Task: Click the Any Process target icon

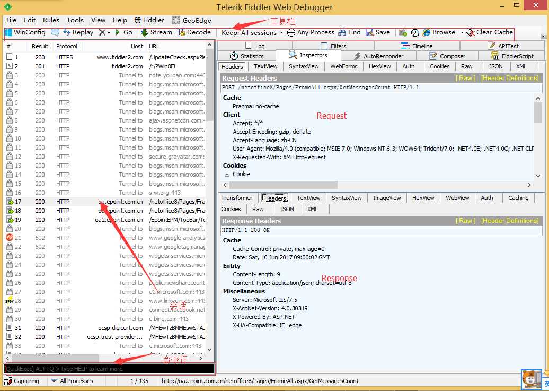Action: (291, 32)
